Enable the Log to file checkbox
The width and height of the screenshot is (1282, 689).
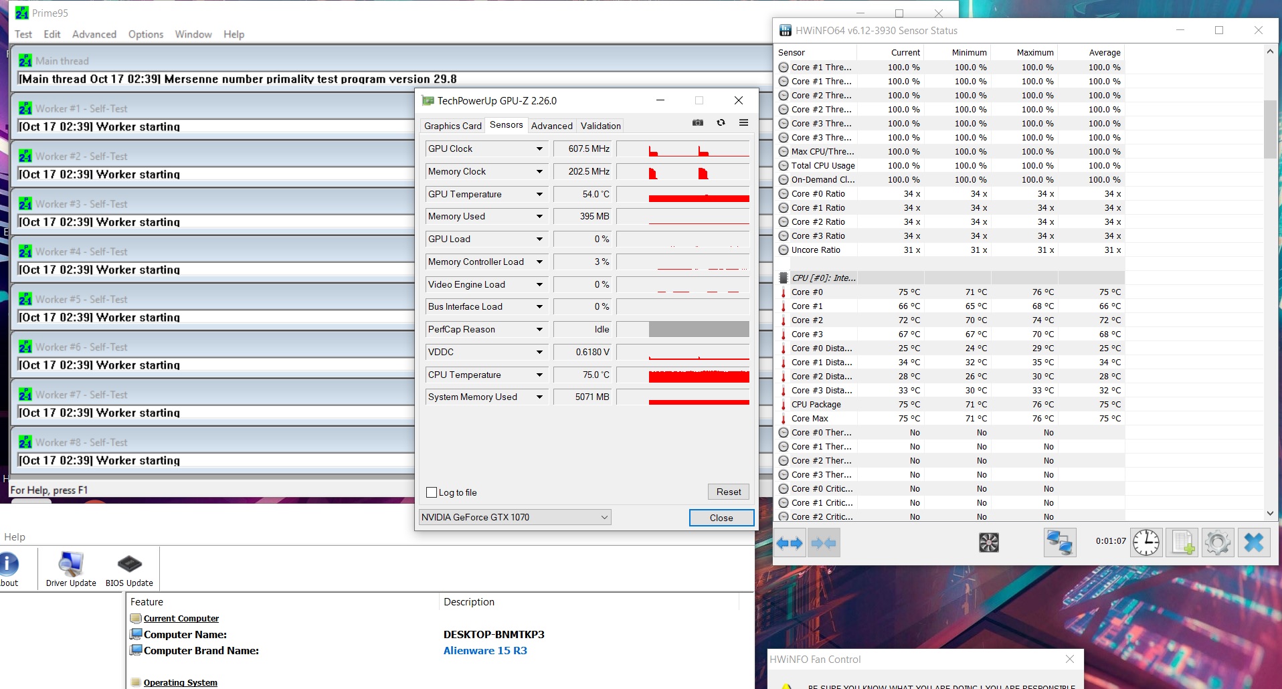pyautogui.click(x=432, y=492)
